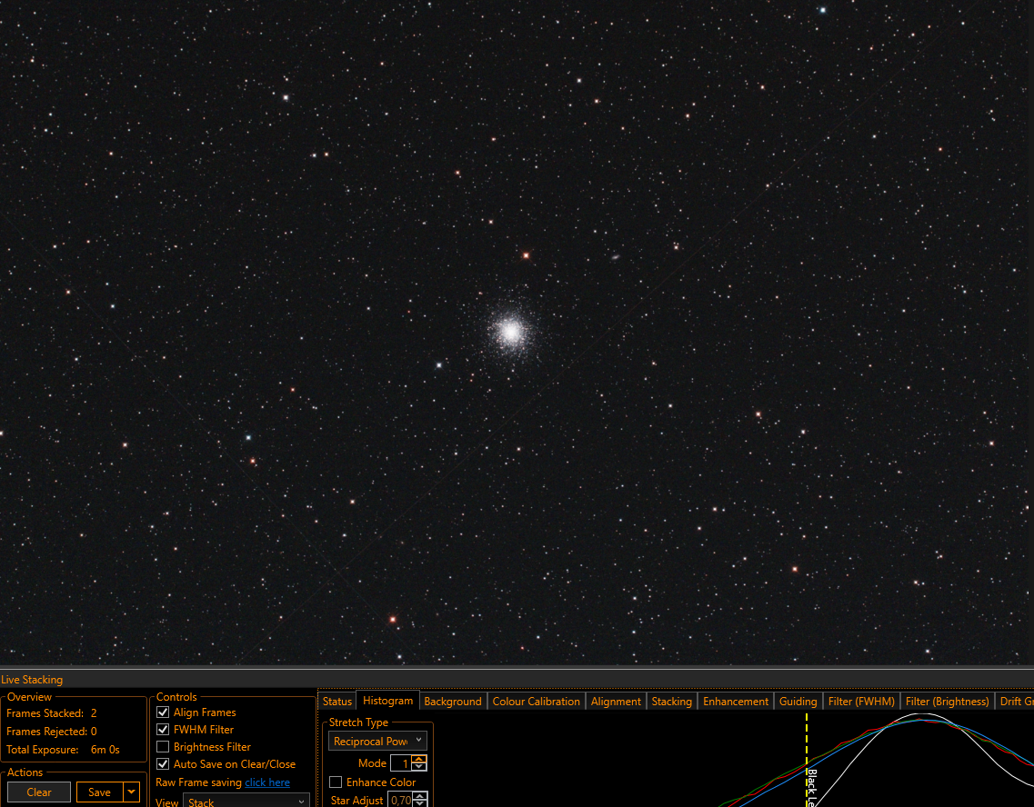The height and width of the screenshot is (807, 1034).
Task: Enable the Enhance Color checkbox
Action: (336, 782)
